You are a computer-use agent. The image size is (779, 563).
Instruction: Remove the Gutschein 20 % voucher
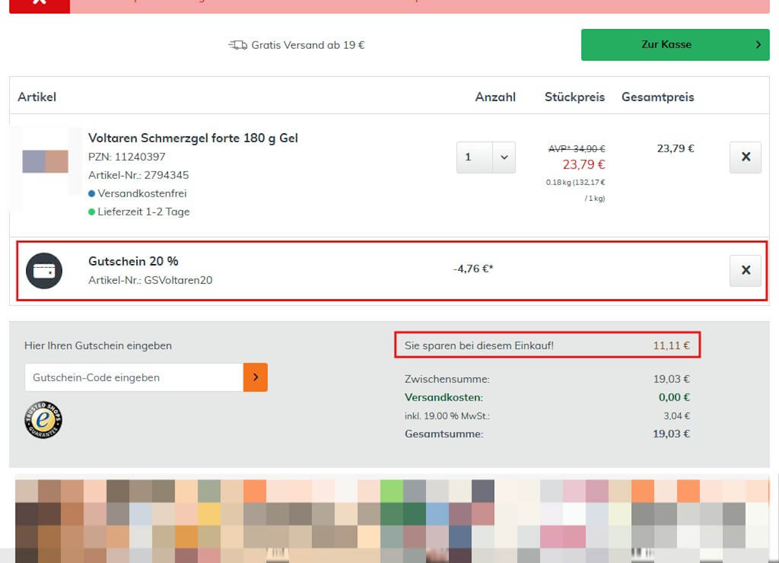746,270
